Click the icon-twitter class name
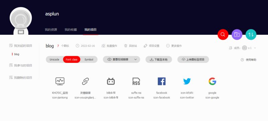The width and height of the screenshot is (268, 121). 187,98
